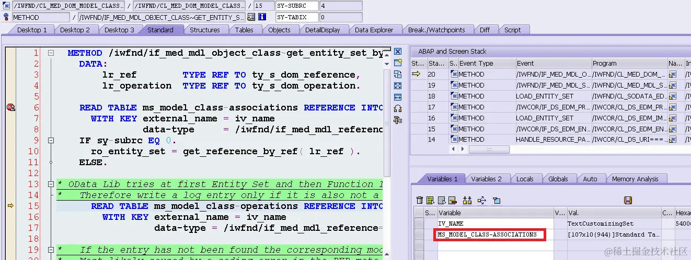Click the tool settings icon below the headset icon

click(398, 120)
